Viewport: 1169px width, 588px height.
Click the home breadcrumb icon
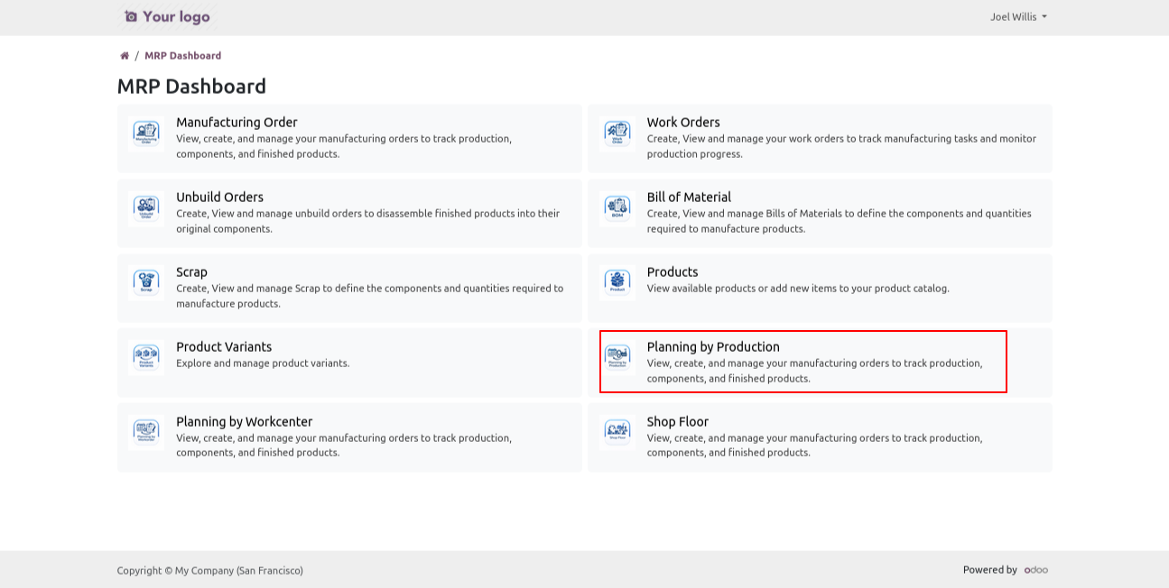click(x=125, y=56)
